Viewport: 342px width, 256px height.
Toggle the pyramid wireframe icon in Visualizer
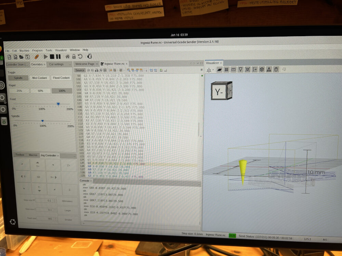coord(269,69)
